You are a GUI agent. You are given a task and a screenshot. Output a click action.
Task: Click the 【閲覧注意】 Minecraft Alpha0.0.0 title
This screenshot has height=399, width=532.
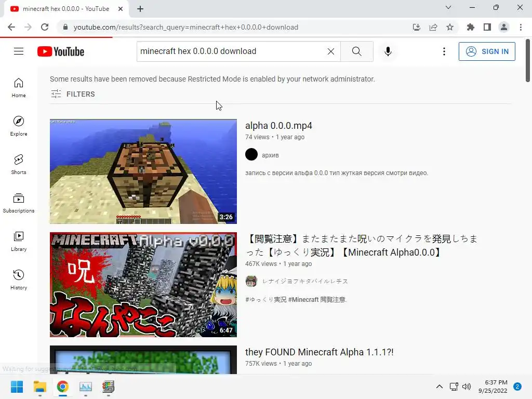click(362, 246)
